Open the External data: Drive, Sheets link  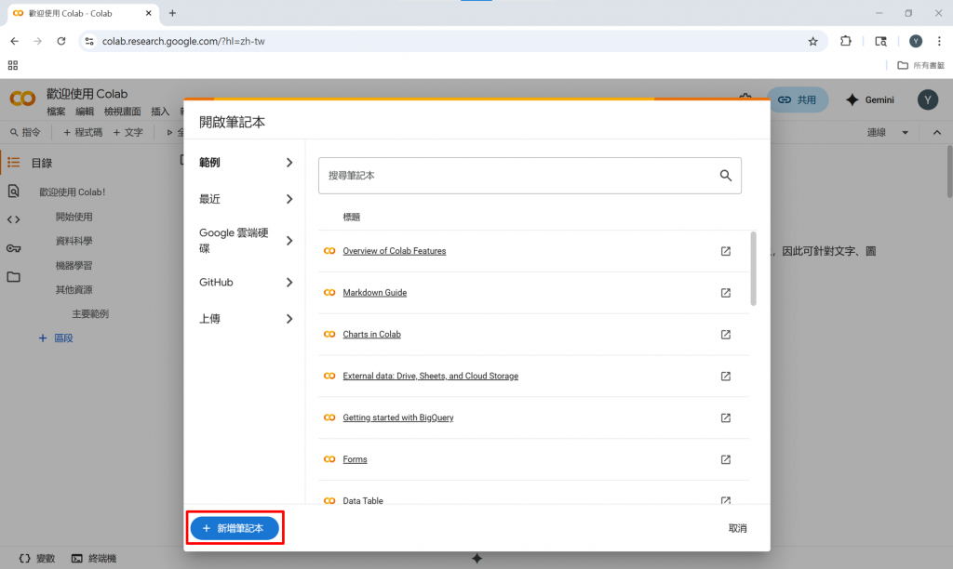point(430,376)
